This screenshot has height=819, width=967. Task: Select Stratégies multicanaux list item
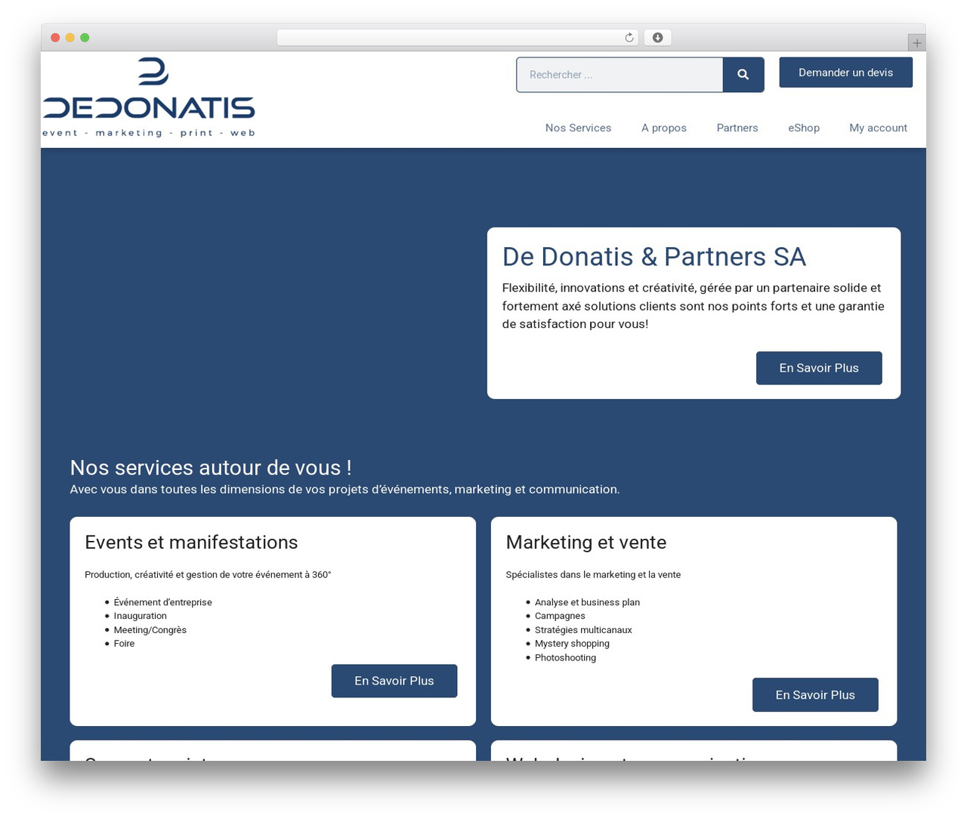coord(583,630)
